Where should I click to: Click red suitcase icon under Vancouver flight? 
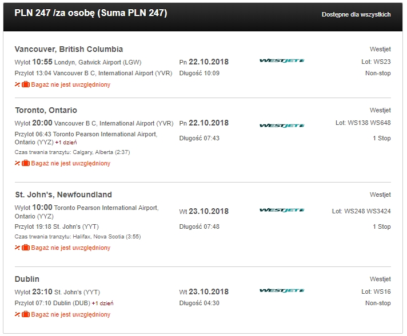click(x=25, y=84)
